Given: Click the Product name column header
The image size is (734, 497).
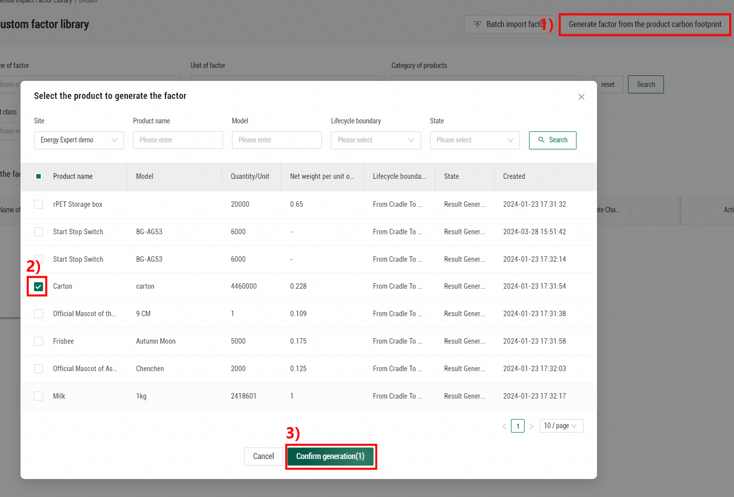Looking at the screenshot, I should 73,176.
